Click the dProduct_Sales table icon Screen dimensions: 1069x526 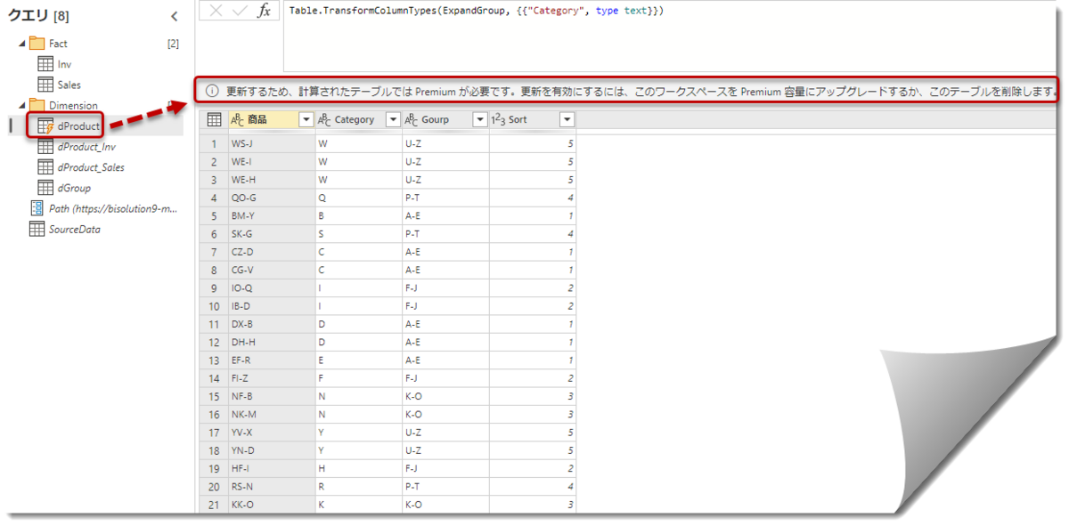[45, 167]
